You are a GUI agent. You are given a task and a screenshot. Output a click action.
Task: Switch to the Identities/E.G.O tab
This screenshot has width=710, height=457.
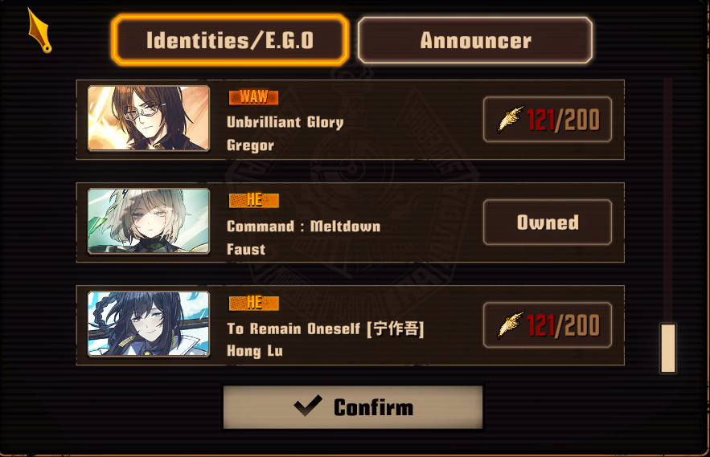coord(230,40)
